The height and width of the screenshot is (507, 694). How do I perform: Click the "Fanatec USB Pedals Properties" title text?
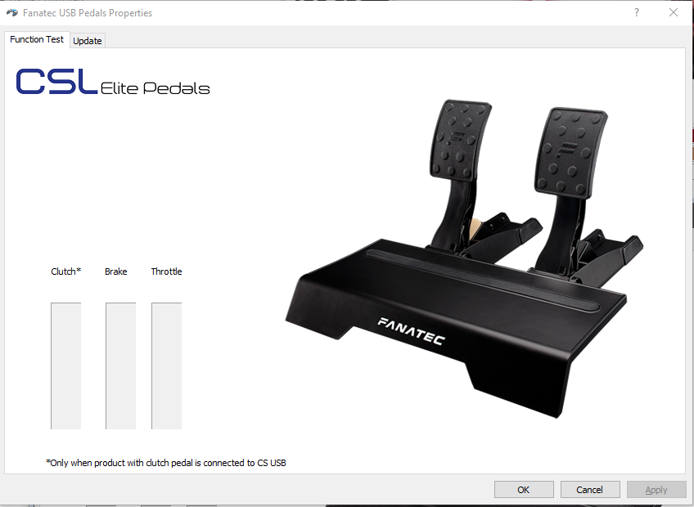[x=88, y=13]
